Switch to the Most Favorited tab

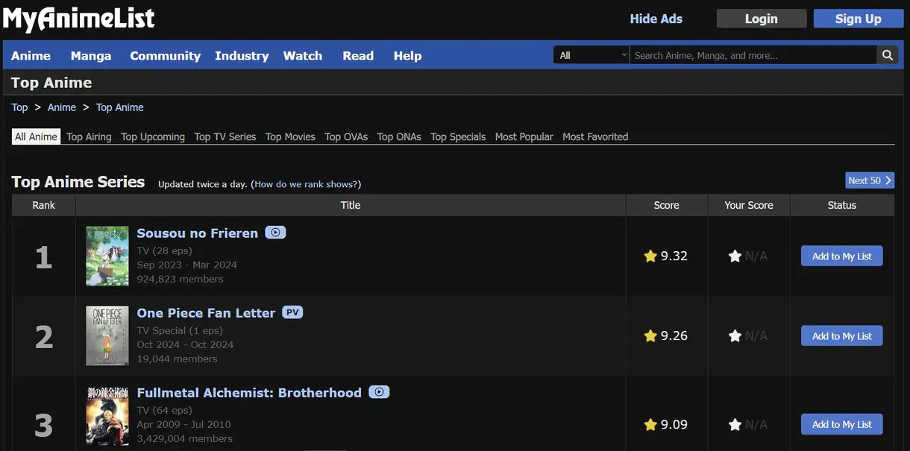click(x=595, y=136)
